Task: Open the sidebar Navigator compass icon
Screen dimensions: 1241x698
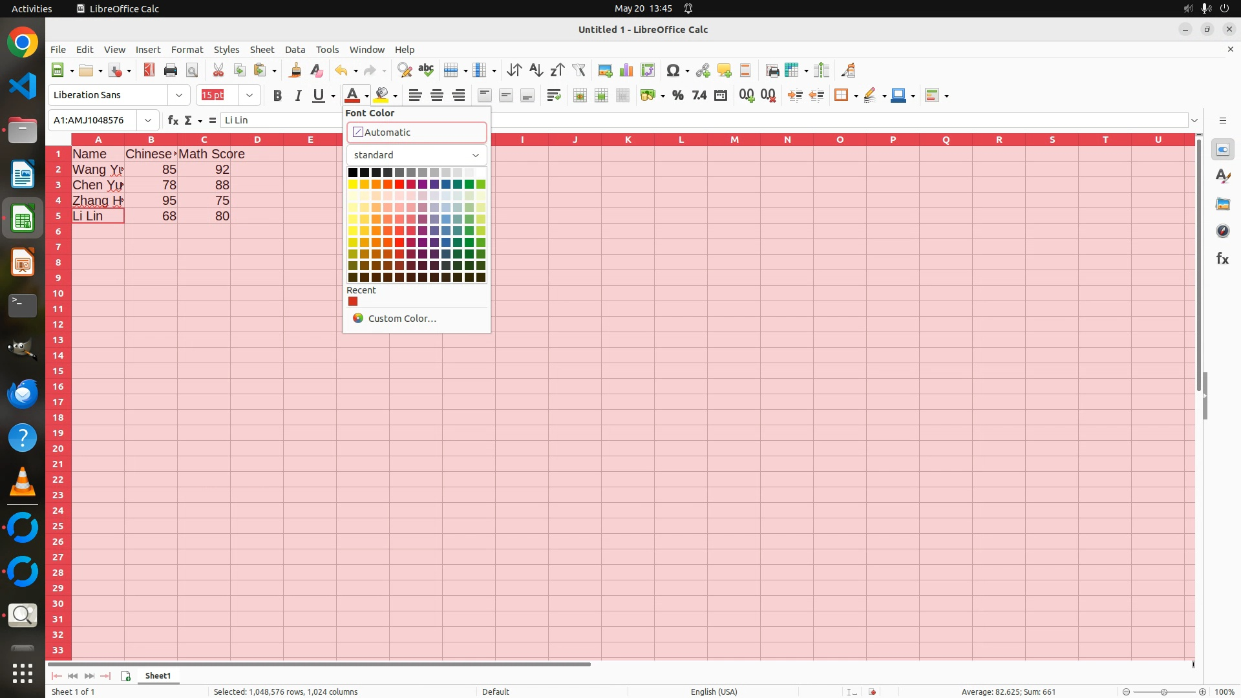Action: pos(1222,231)
